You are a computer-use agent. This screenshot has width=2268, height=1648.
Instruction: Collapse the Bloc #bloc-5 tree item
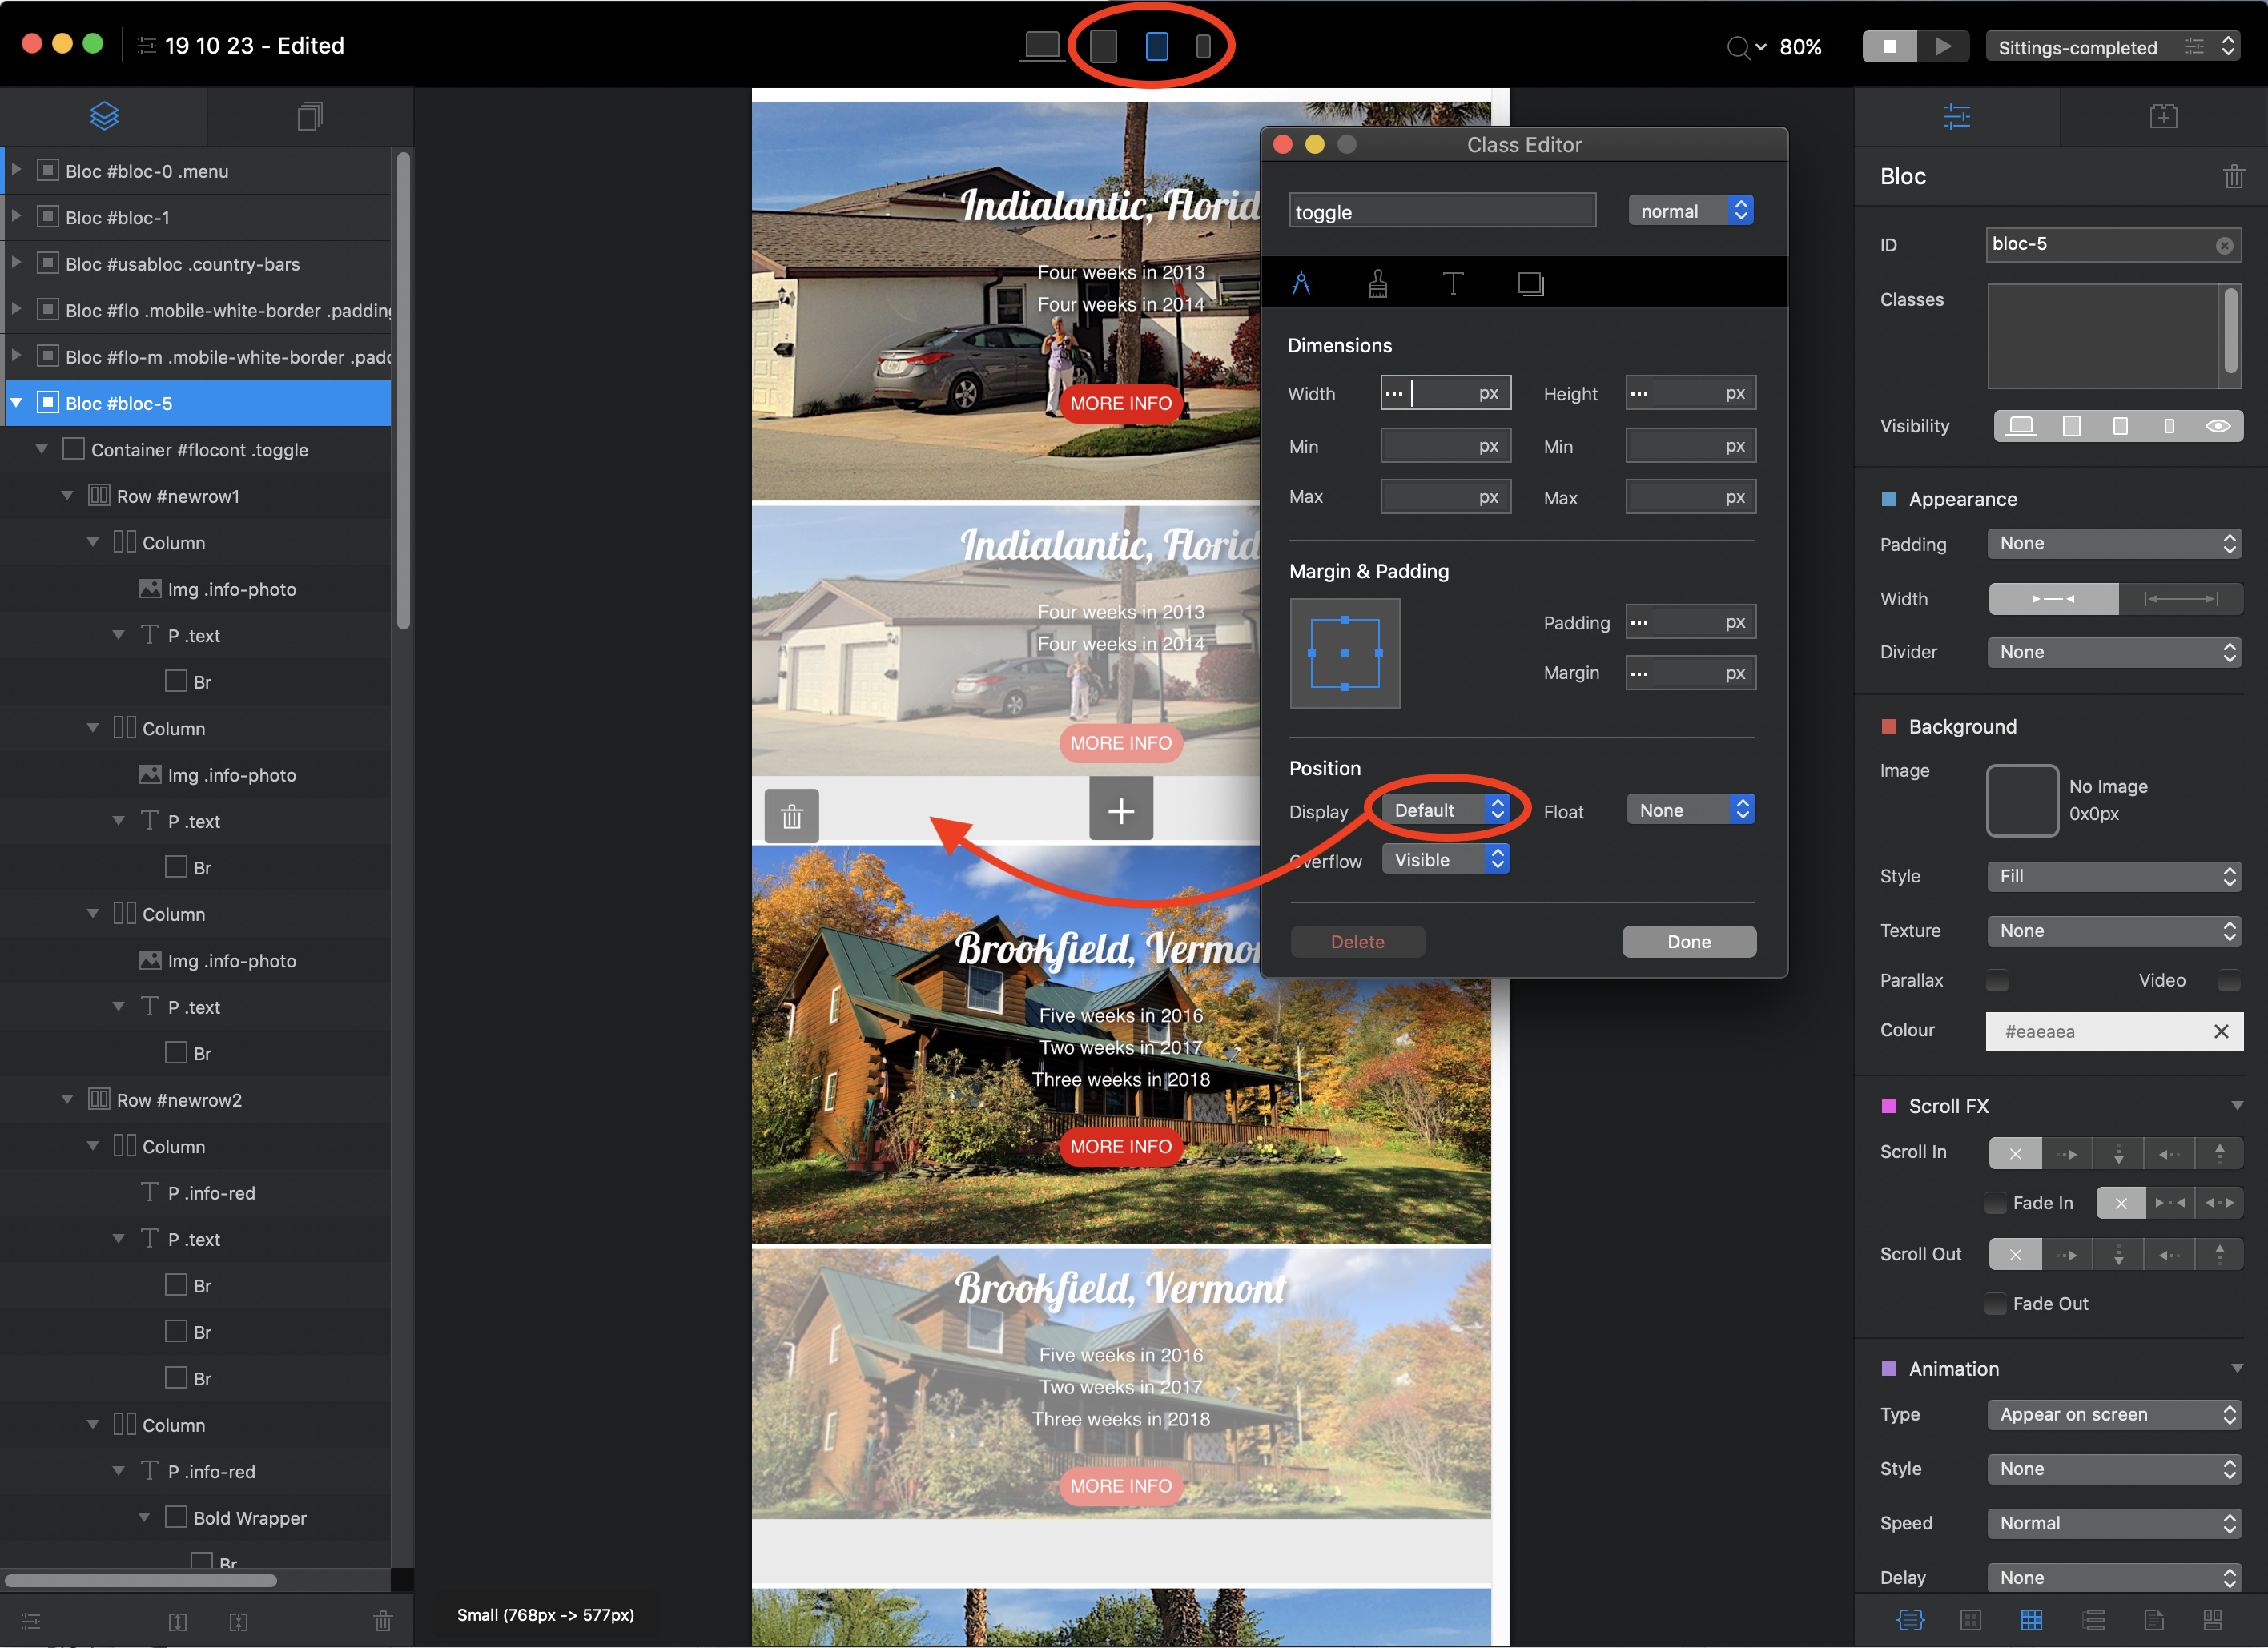click(17, 403)
